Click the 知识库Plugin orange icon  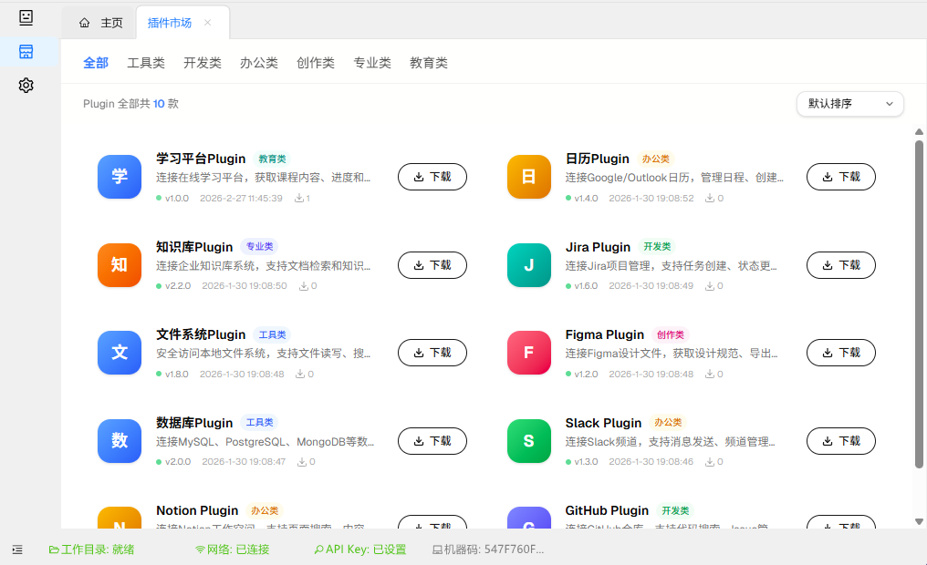120,265
